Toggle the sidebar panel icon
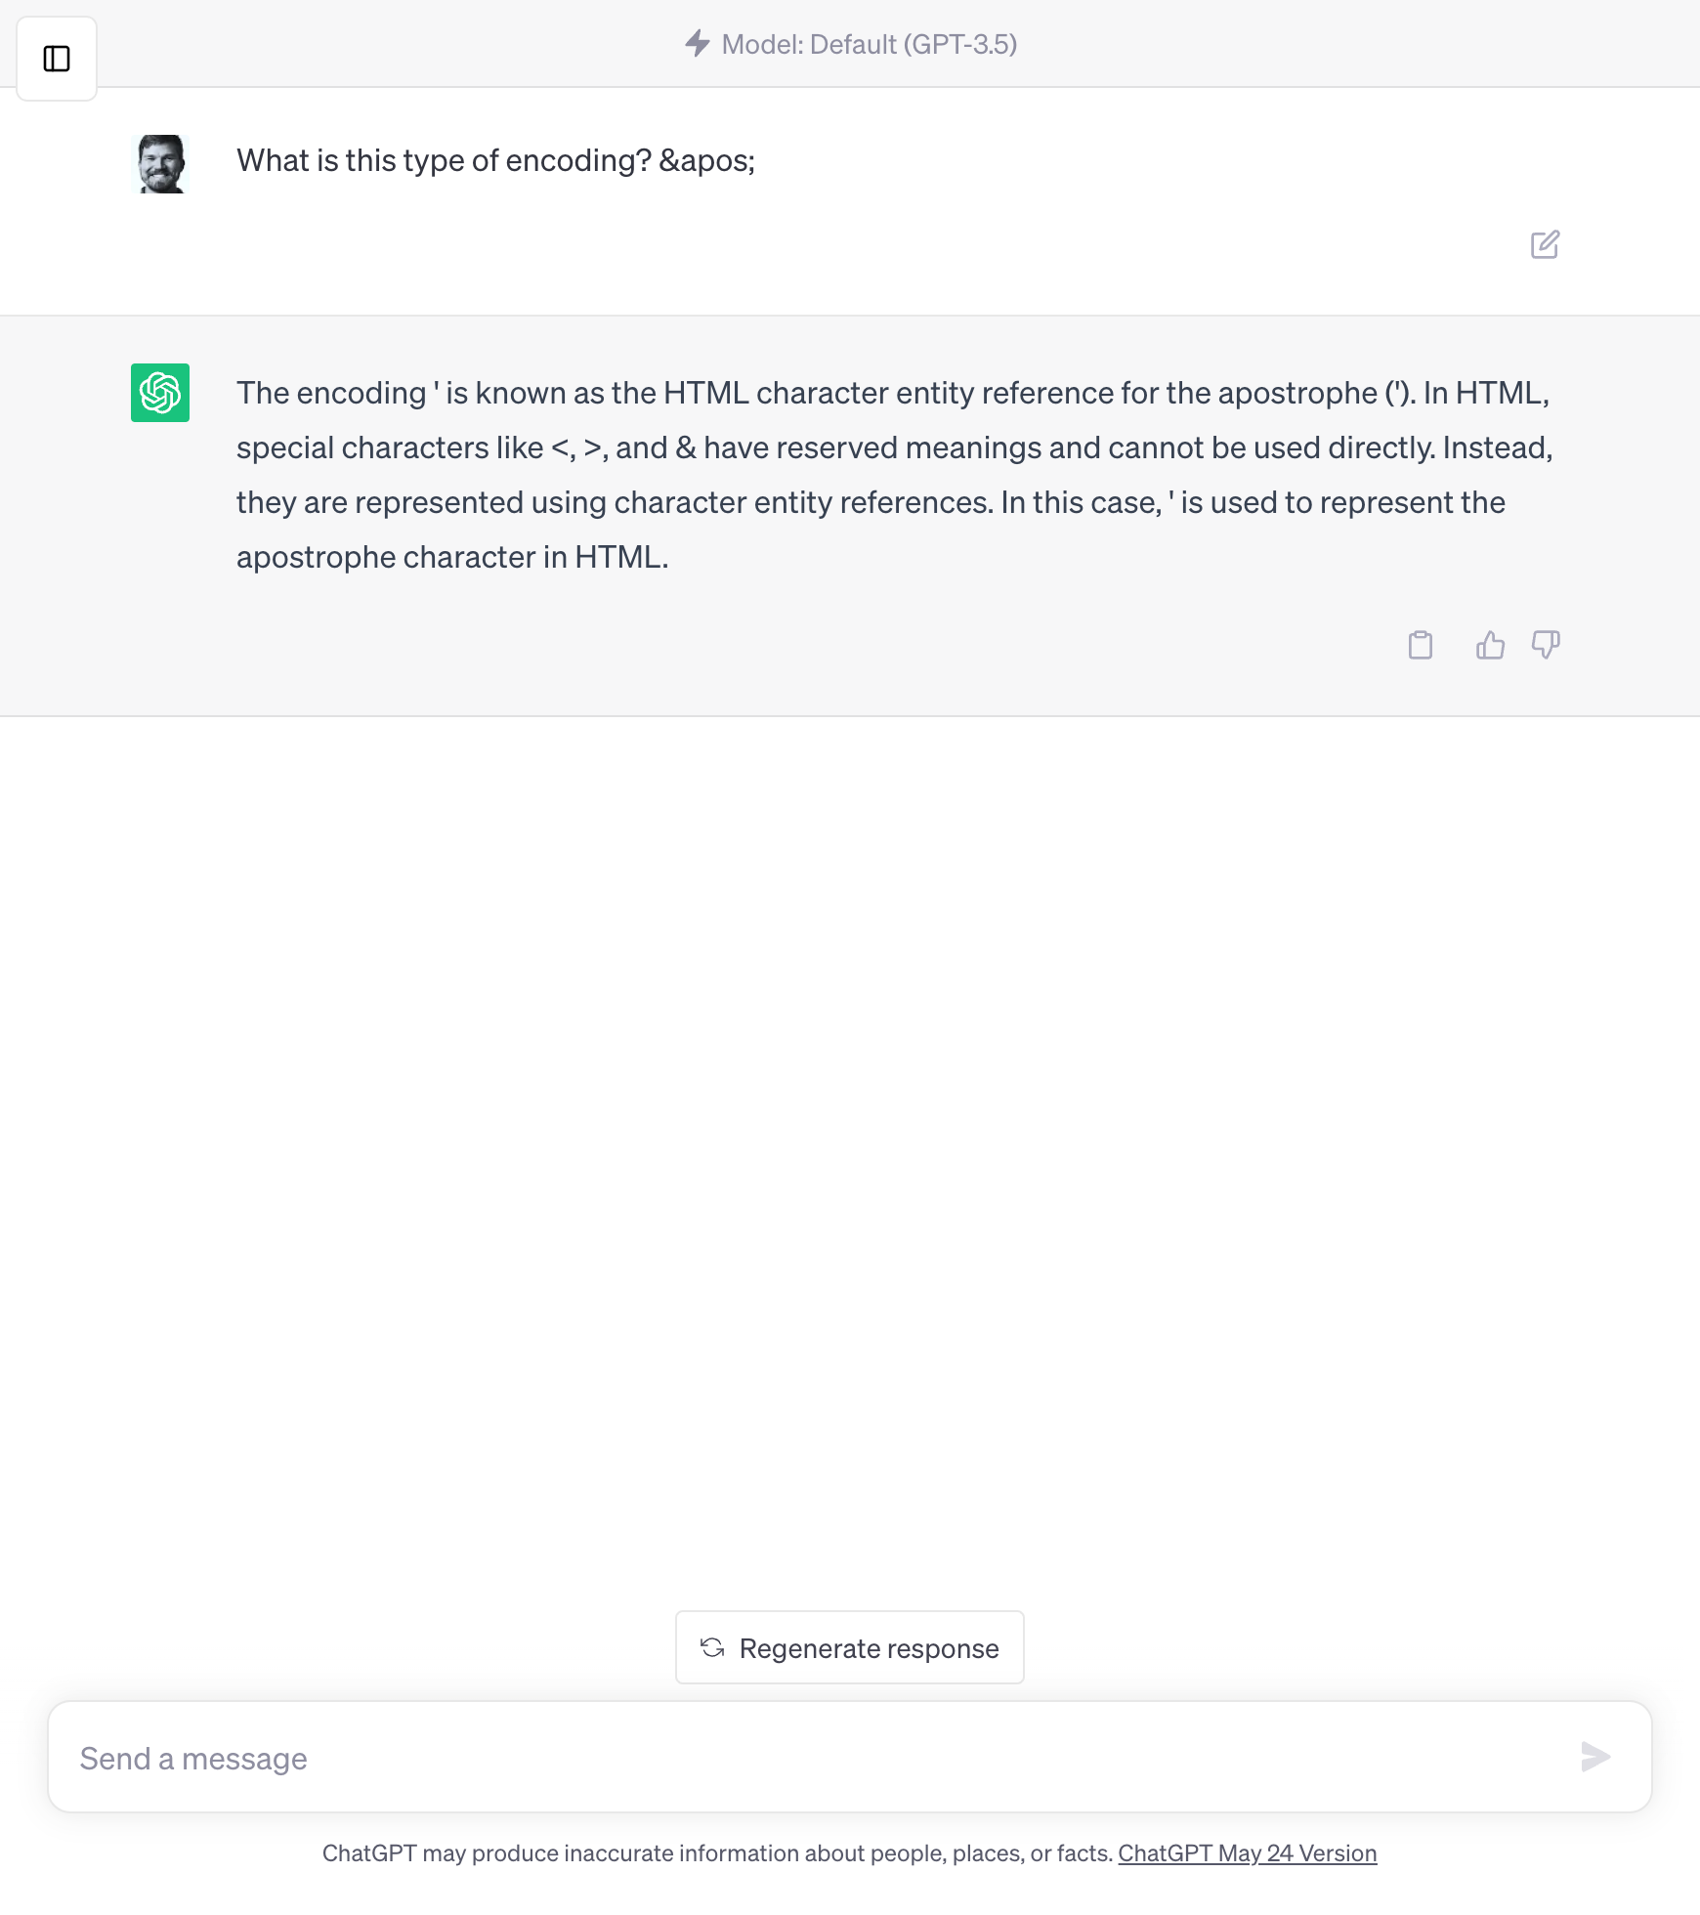Screen dimensions: 1700x1915 (57, 59)
